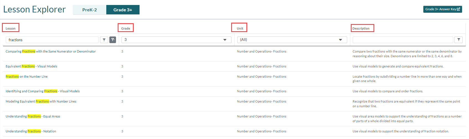
Task: Open the Grade 3+ Answer Key
Action: [442, 9]
